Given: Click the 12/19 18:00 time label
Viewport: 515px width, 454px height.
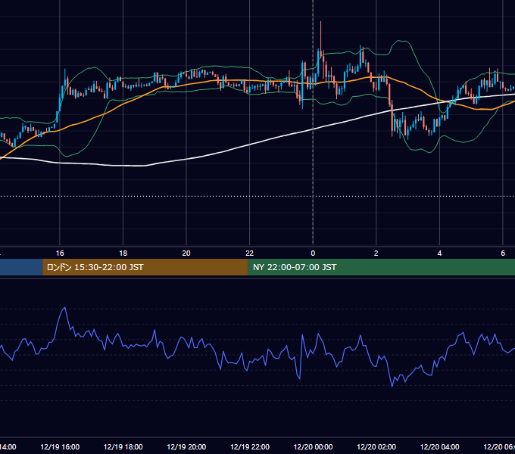Looking at the screenshot, I should coord(123,446).
